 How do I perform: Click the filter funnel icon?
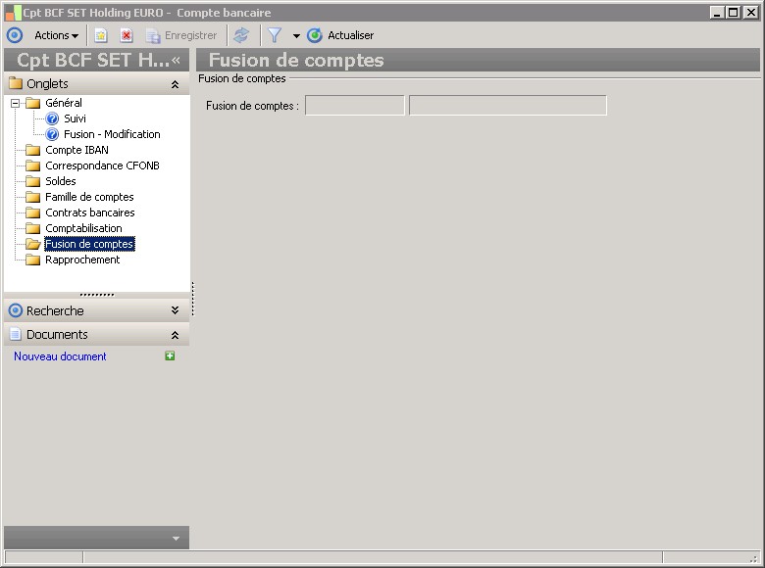tap(275, 35)
